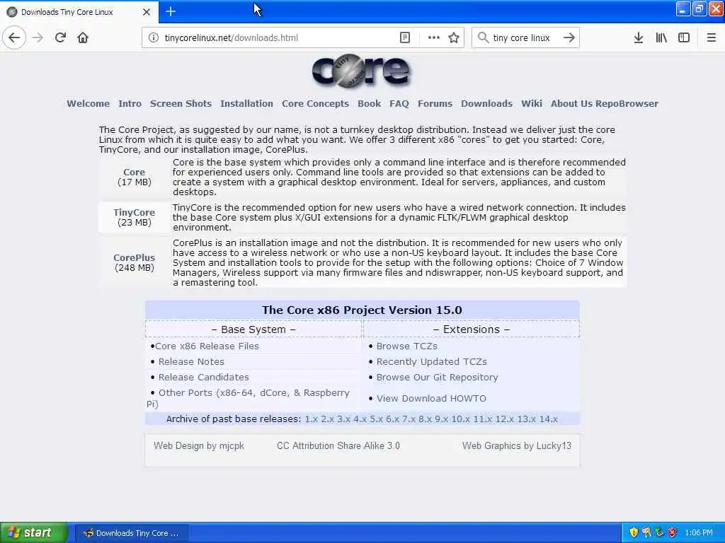Image resolution: width=725 pixels, height=543 pixels.
Task: Click the Tiny Core logo image
Action: pyautogui.click(x=361, y=71)
